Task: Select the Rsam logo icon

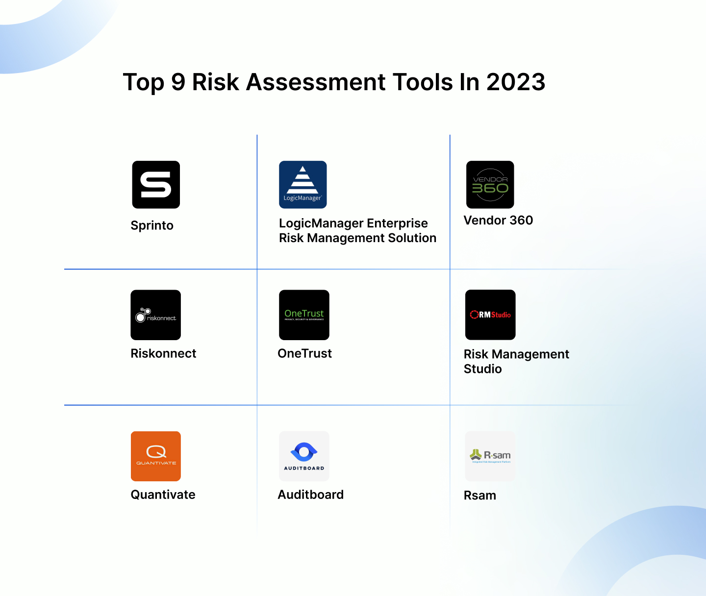Action: 490,455
